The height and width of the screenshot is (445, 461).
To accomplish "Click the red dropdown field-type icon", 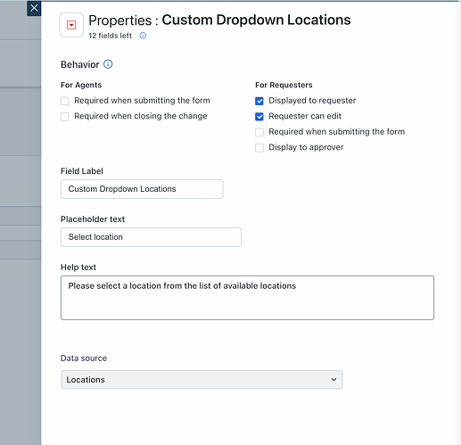I will (71, 25).
